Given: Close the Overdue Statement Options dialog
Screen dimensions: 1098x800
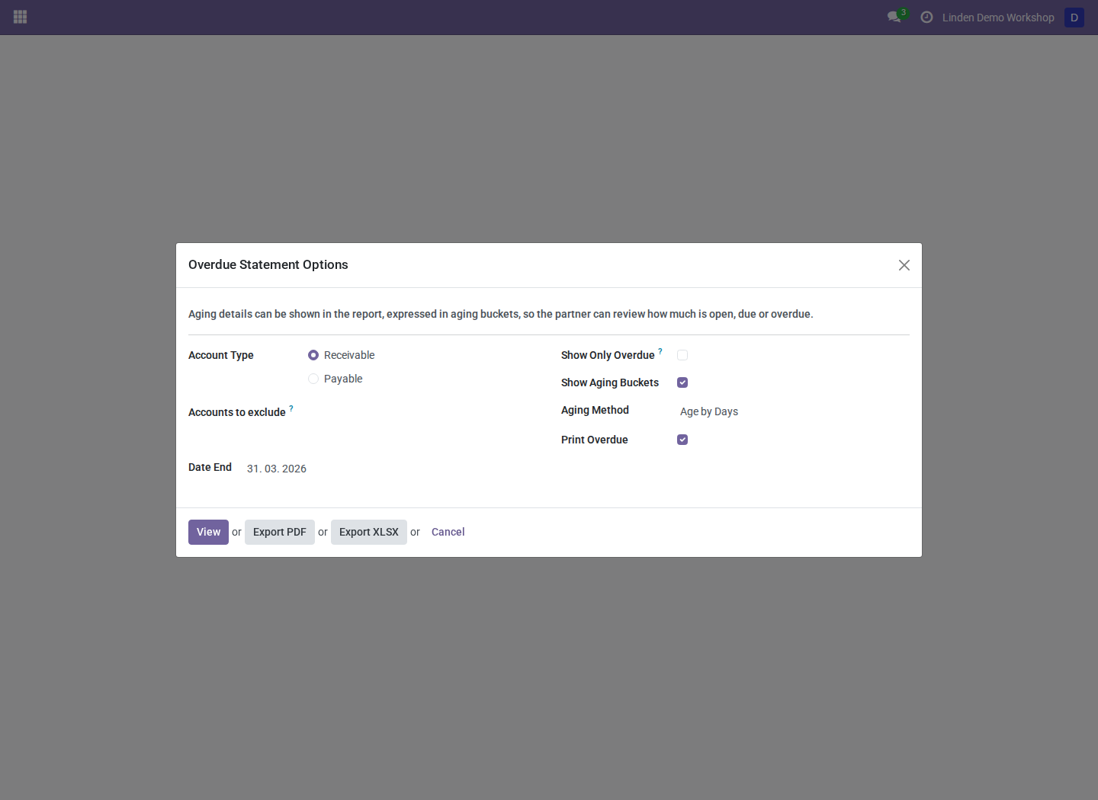Looking at the screenshot, I should click(904, 265).
